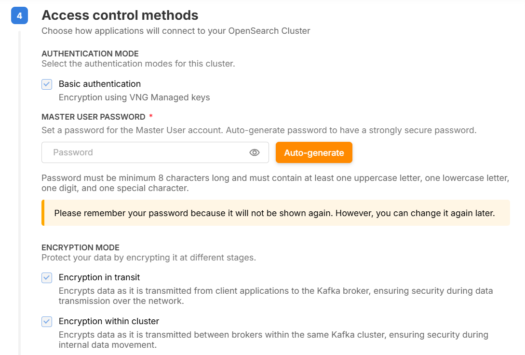Show password using the eye icon
Image resolution: width=525 pixels, height=355 pixels.
[x=255, y=152]
